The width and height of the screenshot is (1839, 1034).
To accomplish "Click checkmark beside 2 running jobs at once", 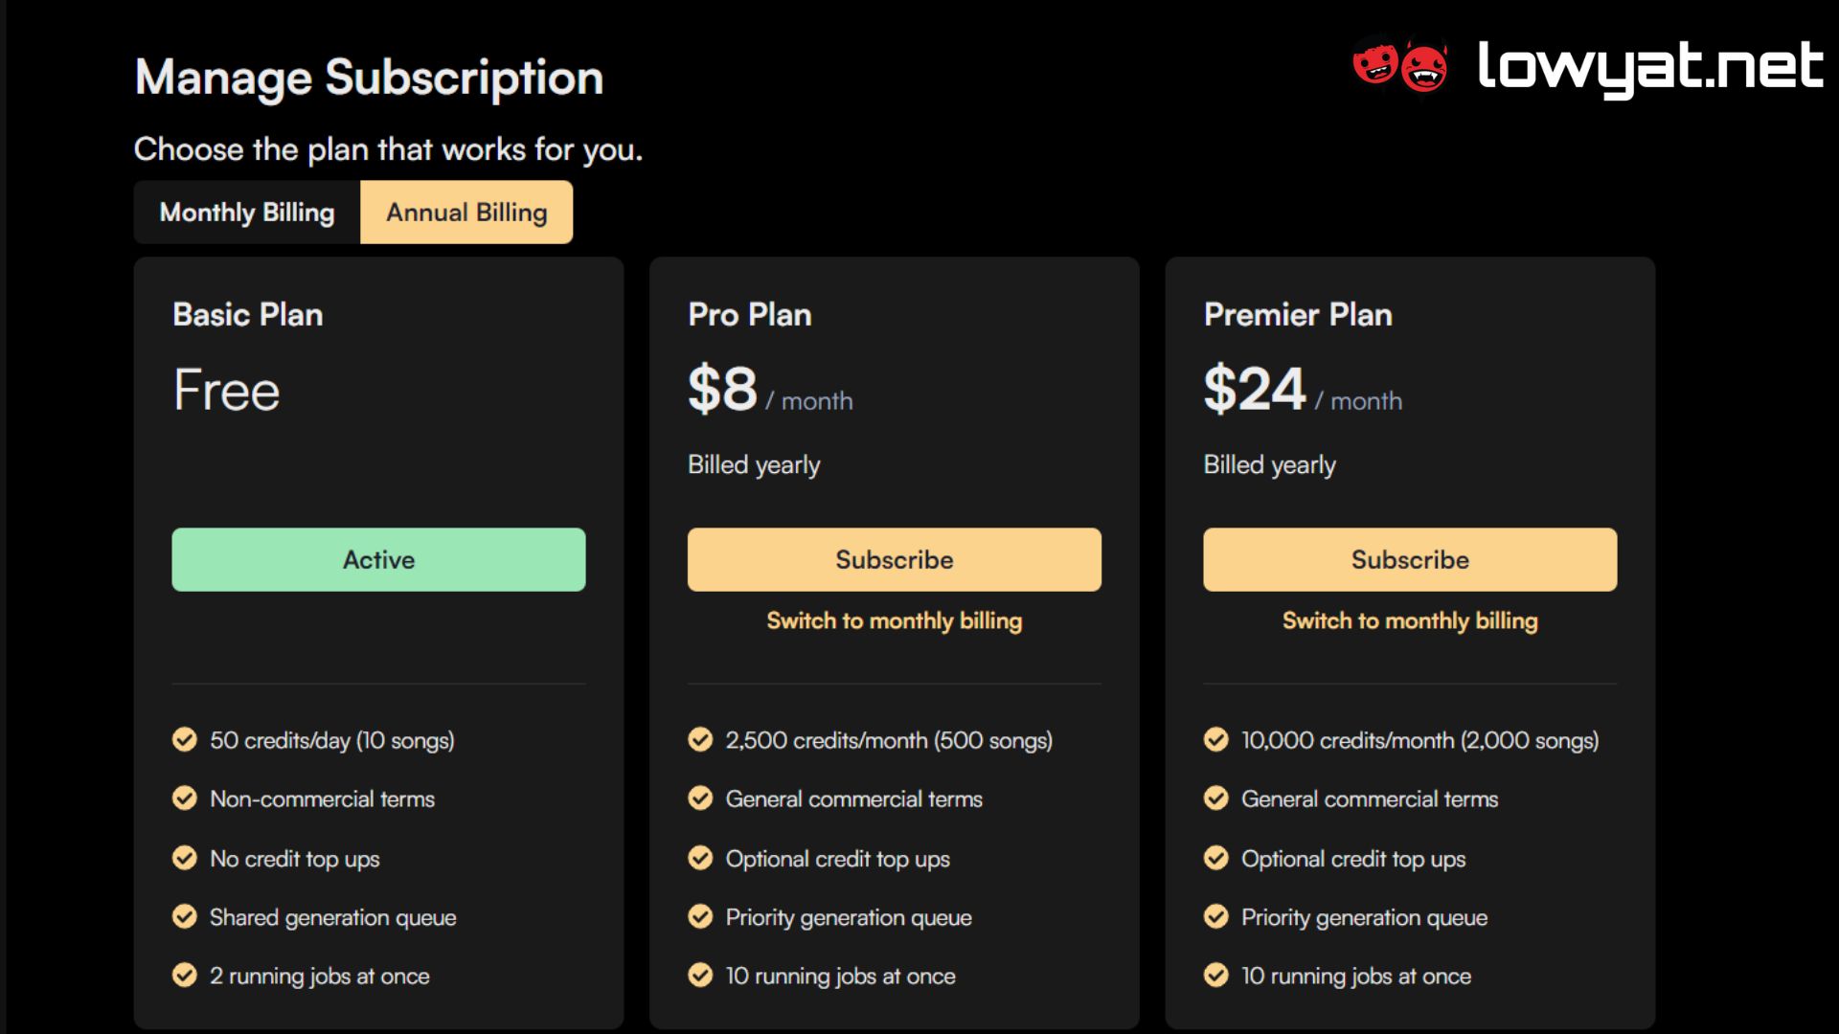I will pos(184,976).
